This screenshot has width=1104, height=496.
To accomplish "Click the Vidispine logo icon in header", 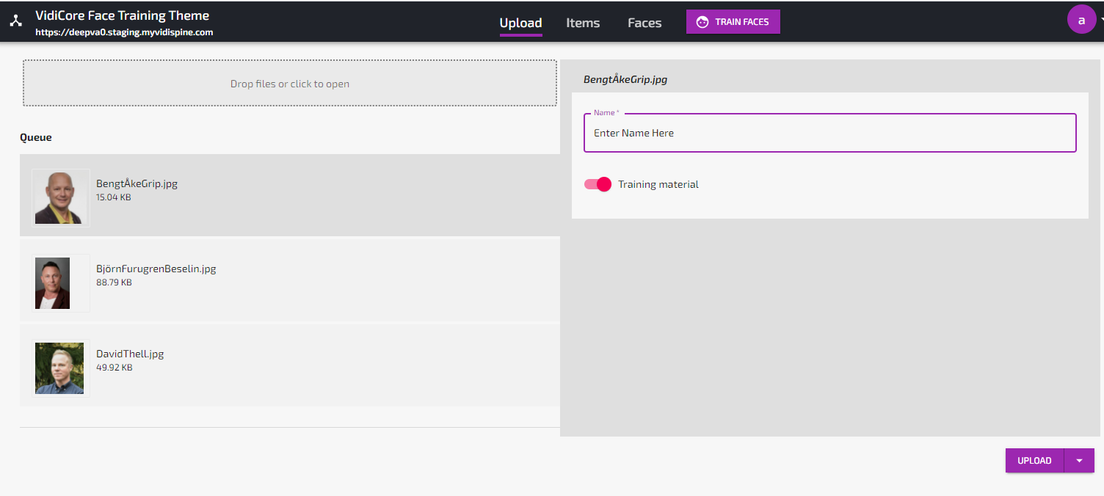I will tap(16, 21).
